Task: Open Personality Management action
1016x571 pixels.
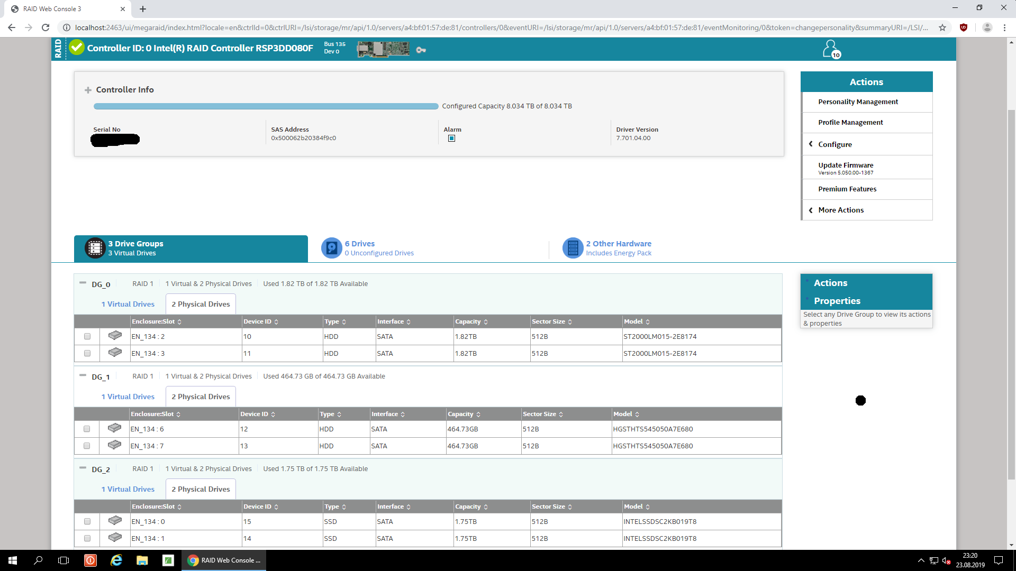Action: click(x=858, y=102)
